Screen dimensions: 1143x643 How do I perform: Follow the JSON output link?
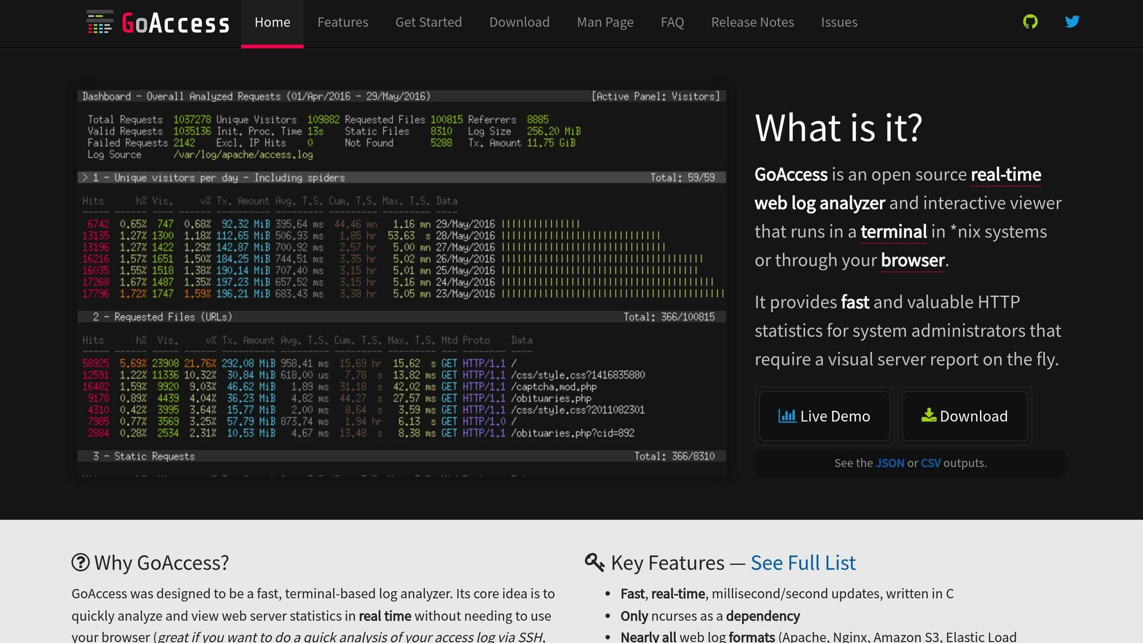point(890,463)
